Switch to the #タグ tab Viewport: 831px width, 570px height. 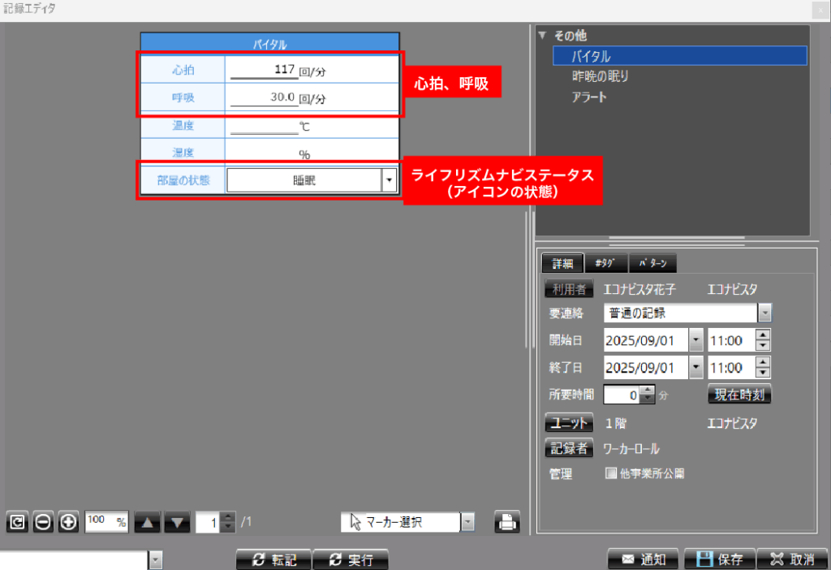[605, 263]
